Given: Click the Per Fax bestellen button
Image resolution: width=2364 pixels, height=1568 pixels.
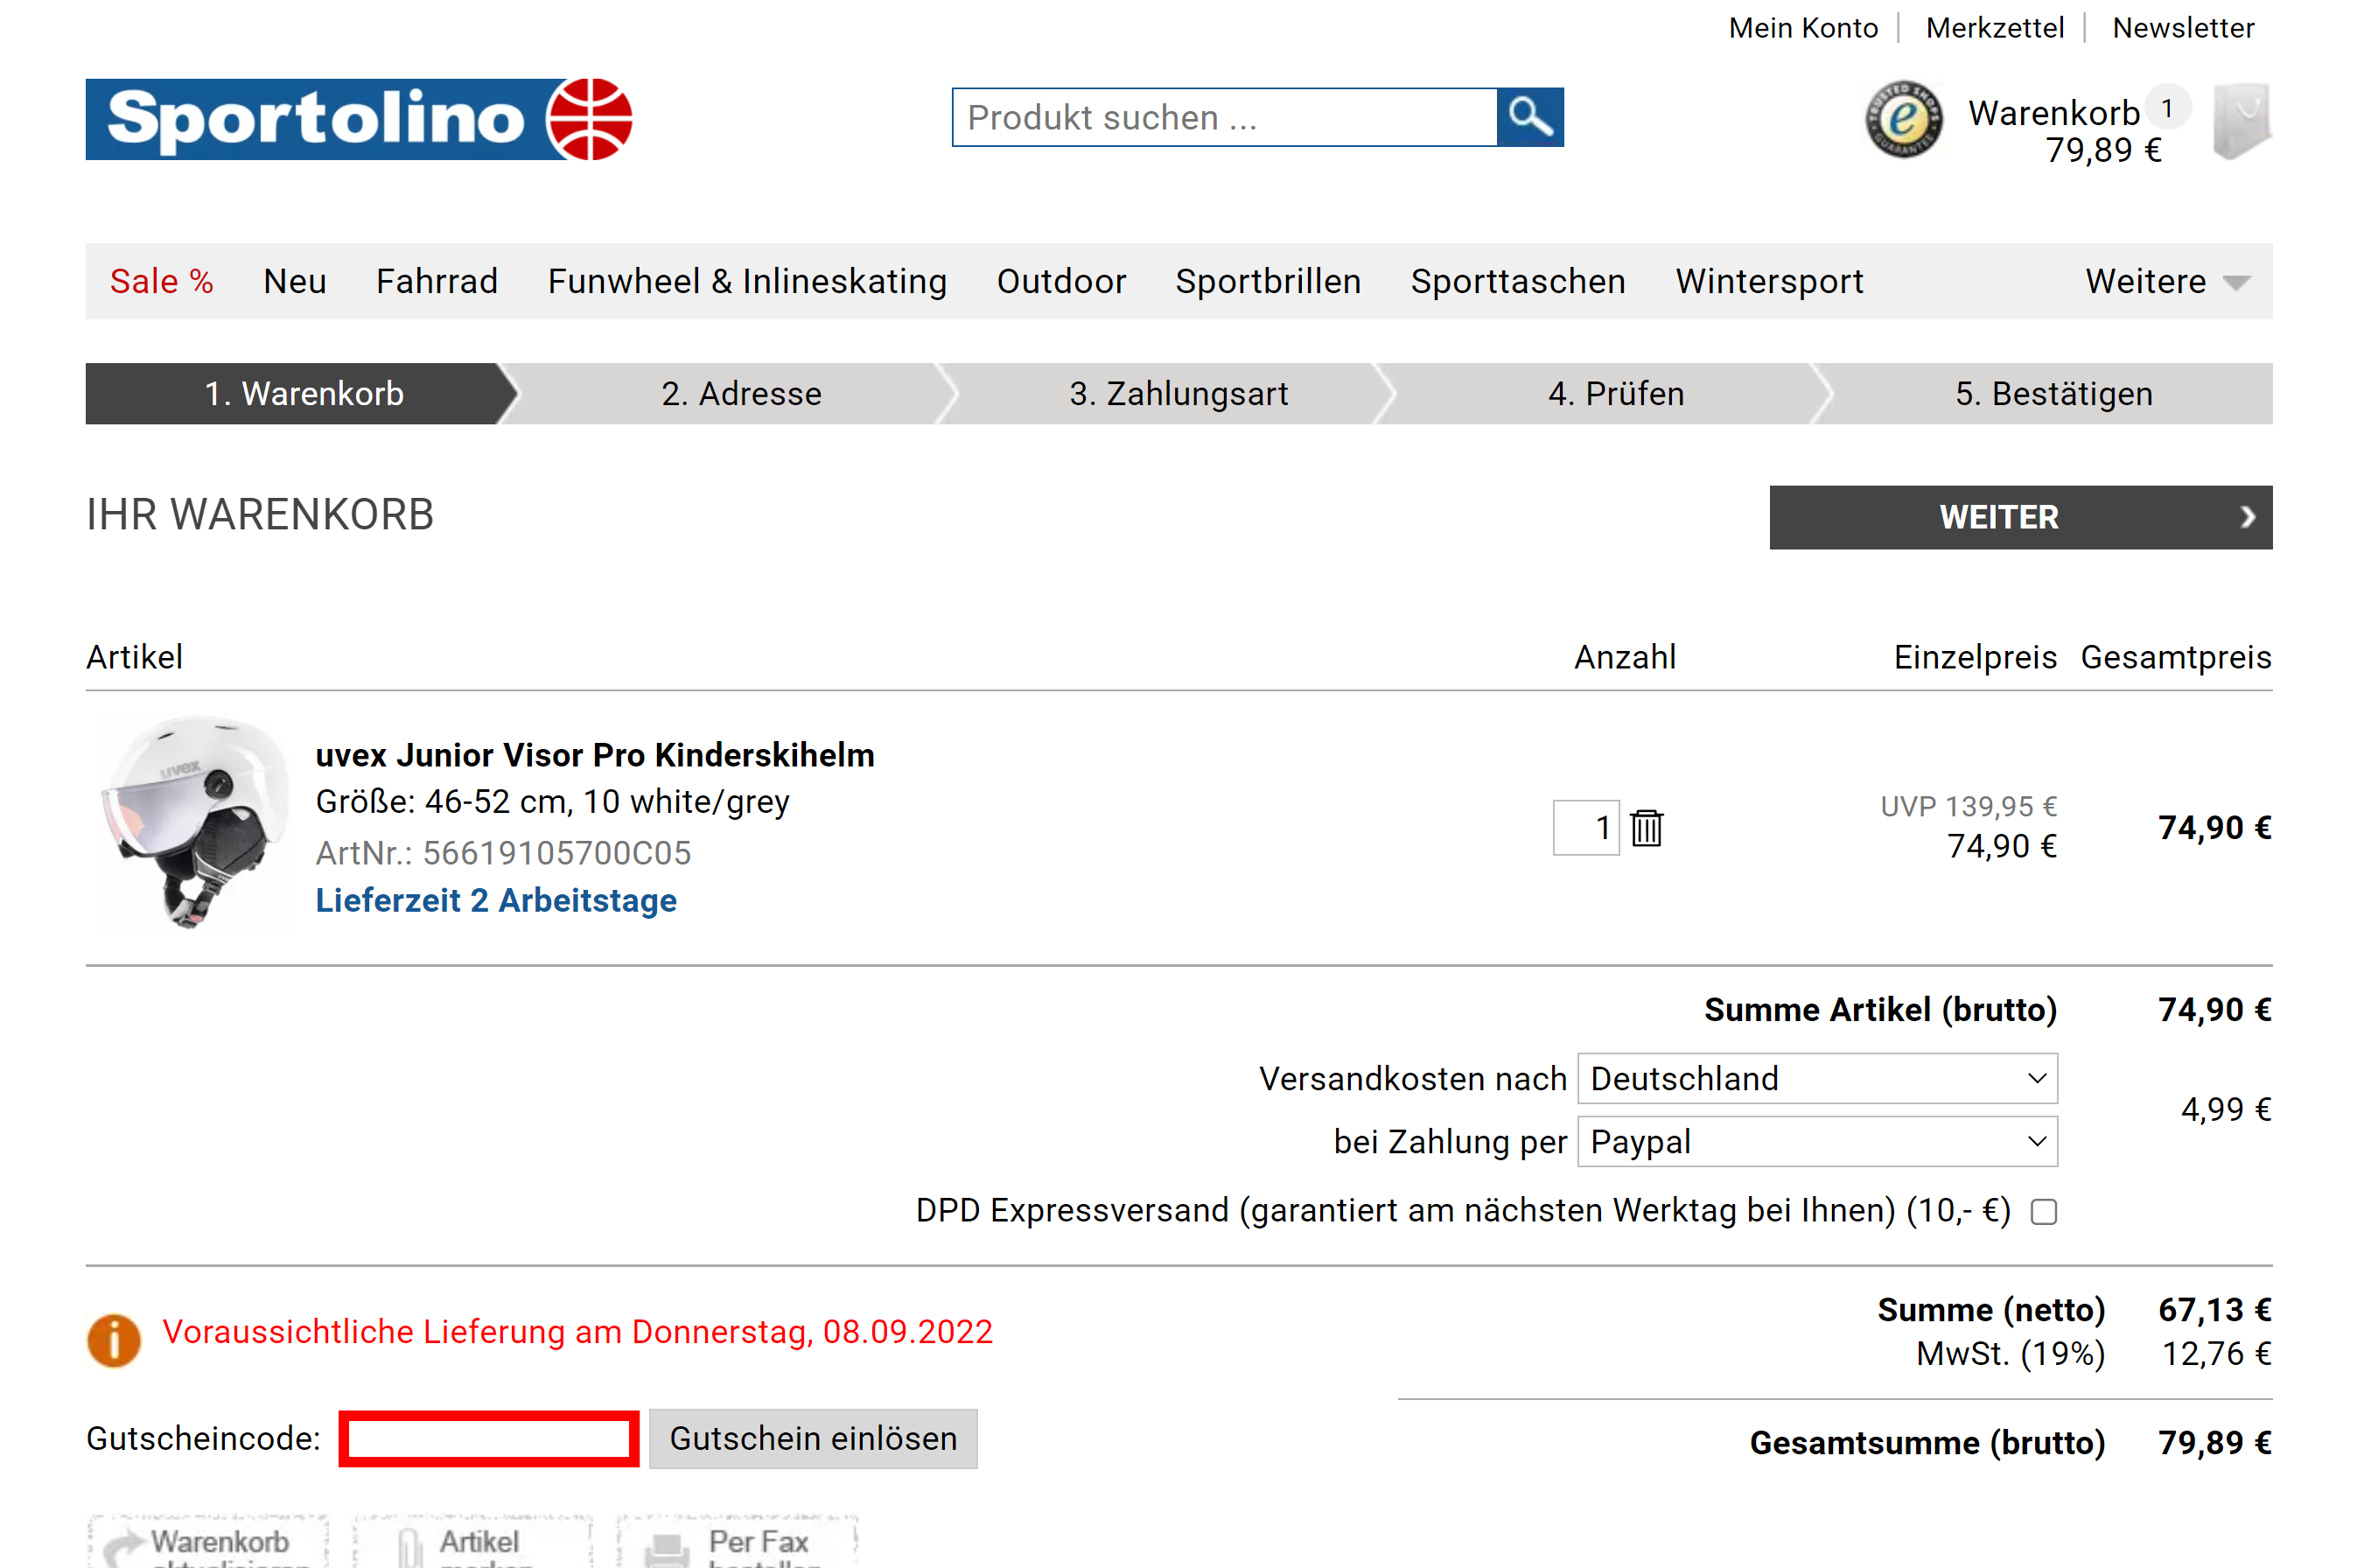Looking at the screenshot, I should 738,1541.
